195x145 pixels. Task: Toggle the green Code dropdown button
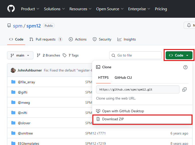pyautogui.click(x=179, y=55)
